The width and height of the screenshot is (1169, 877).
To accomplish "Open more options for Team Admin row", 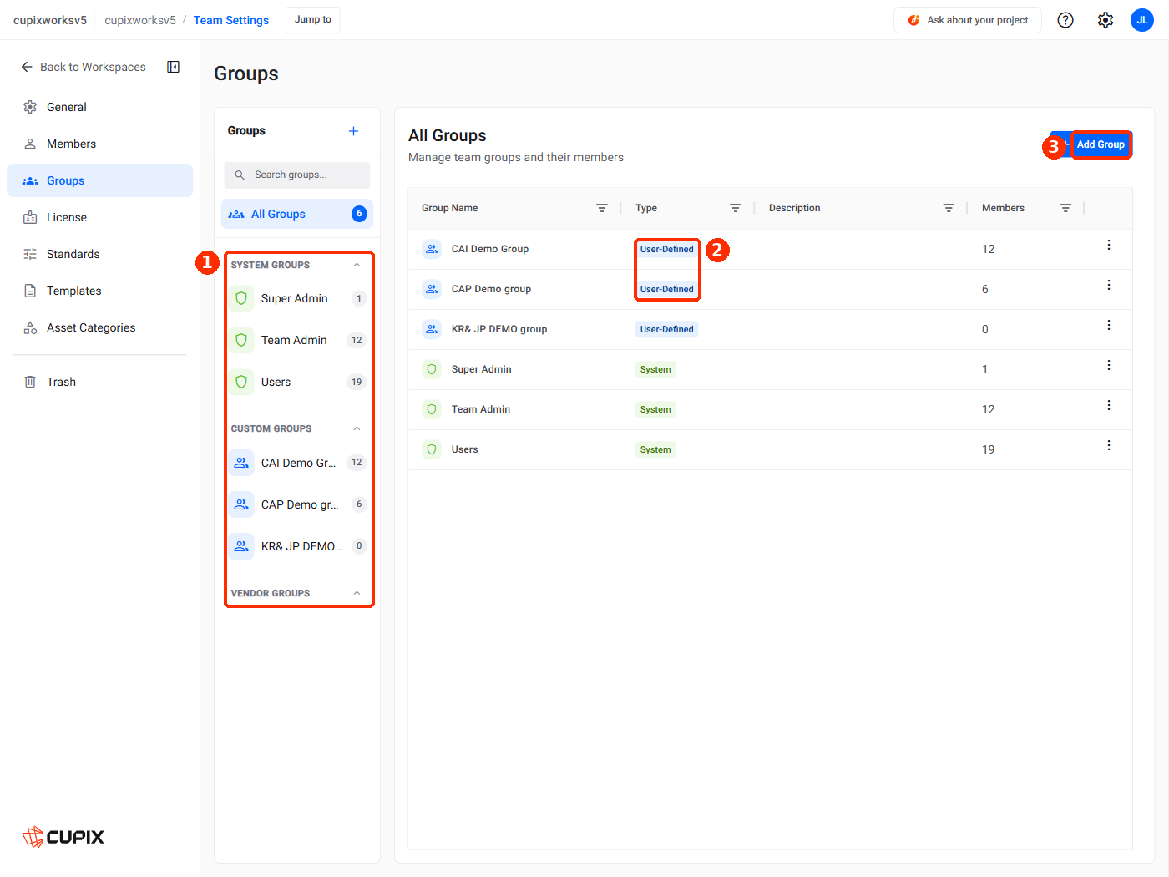I will (1109, 405).
